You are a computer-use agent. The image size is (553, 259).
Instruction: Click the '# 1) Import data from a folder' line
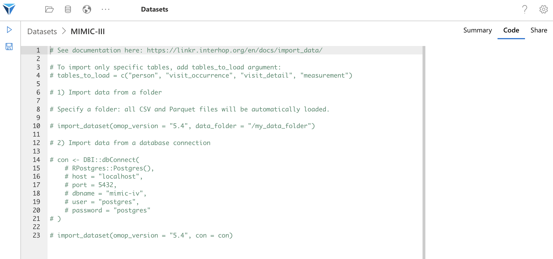point(106,92)
